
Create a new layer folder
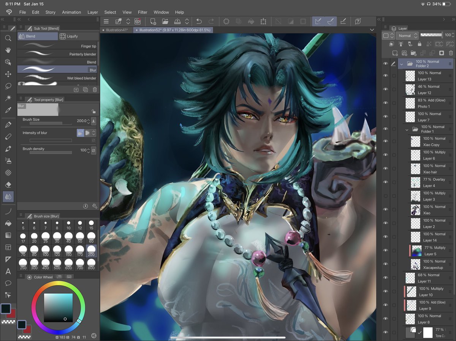(413, 53)
